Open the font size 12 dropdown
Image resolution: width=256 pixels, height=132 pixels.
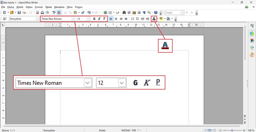pos(88,19)
